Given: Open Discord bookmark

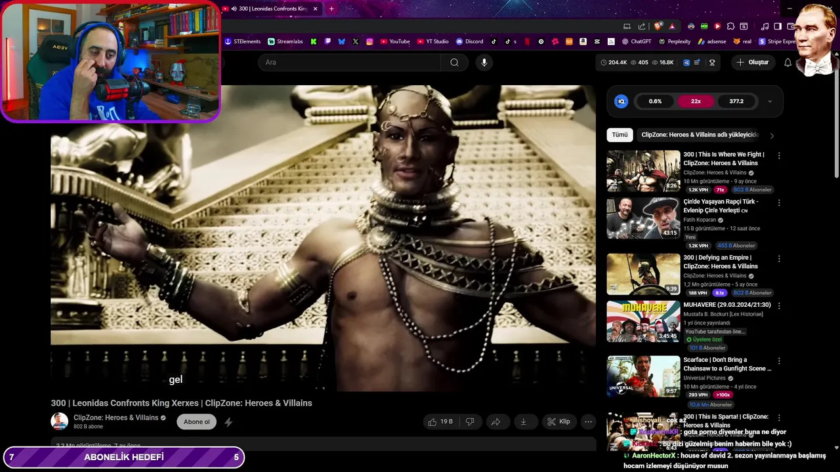Looking at the screenshot, I should point(469,41).
